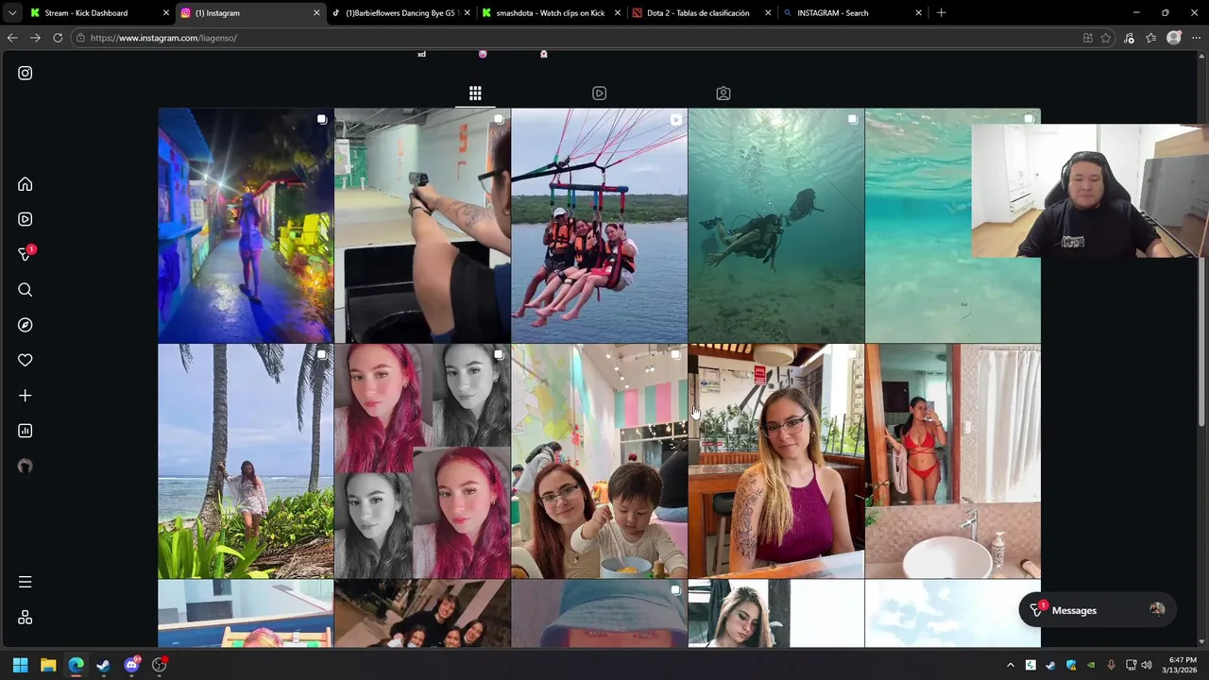1209x680 pixels.
Task: Open the media control music icon
Action: [x=1129, y=38]
